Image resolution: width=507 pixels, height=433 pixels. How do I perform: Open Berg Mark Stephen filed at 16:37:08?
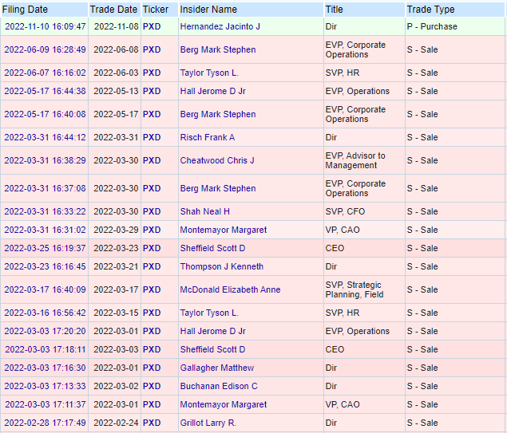click(x=218, y=188)
